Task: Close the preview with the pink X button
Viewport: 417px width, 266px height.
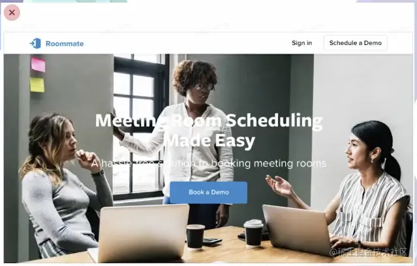Action: point(12,12)
